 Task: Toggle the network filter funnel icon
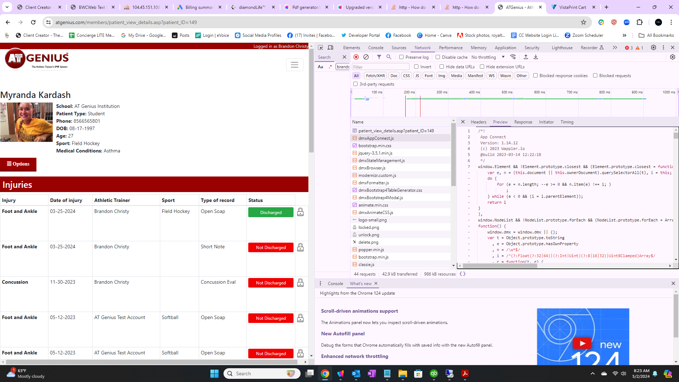tap(379, 57)
